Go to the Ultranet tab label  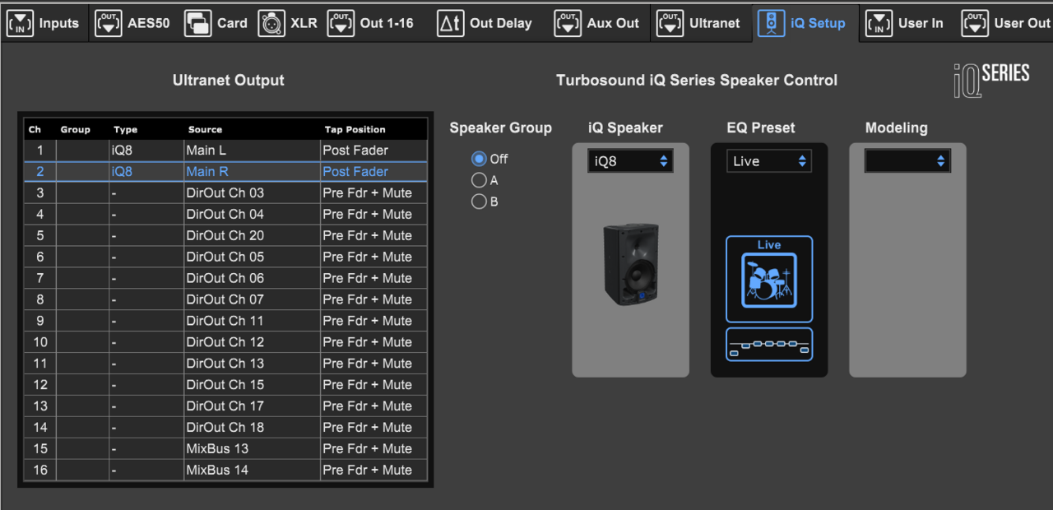(715, 23)
